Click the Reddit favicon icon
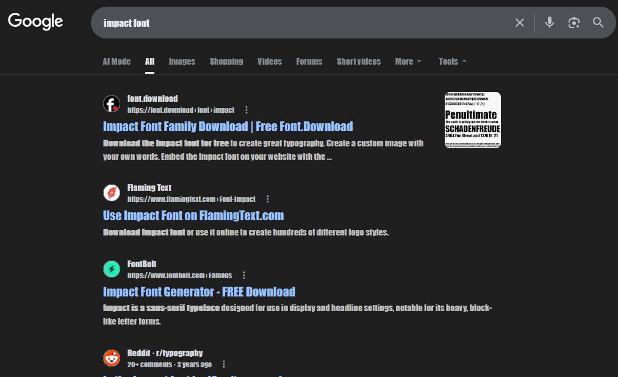The image size is (618, 377). 112,358
